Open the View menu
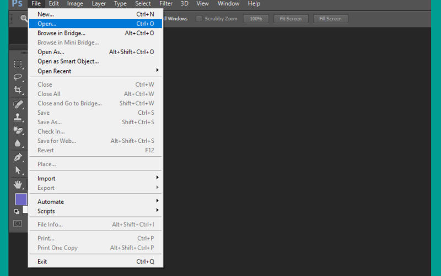Screen dimensions: 441x276 (202, 4)
